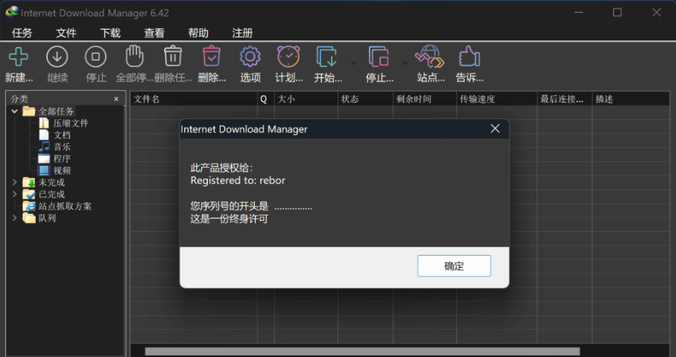Image resolution: width=676 pixels, height=357 pixels.
Task: Open the 站点 grabber icon
Action: coord(429,57)
